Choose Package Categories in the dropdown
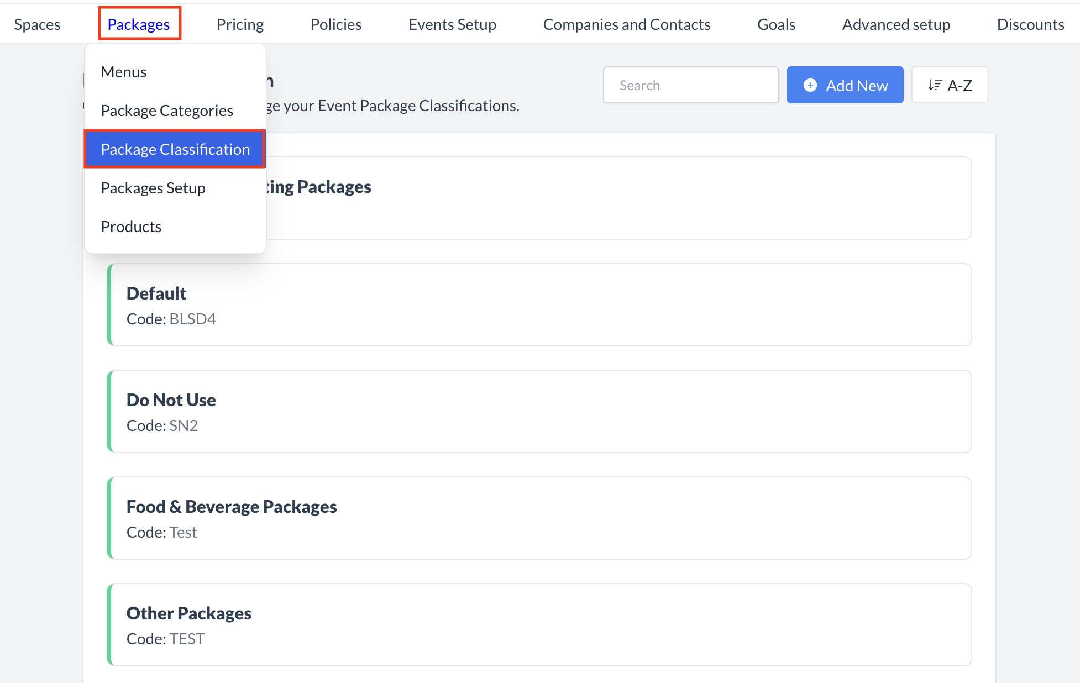The height and width of the screenshot is (683, 1080). coord(167,111)
